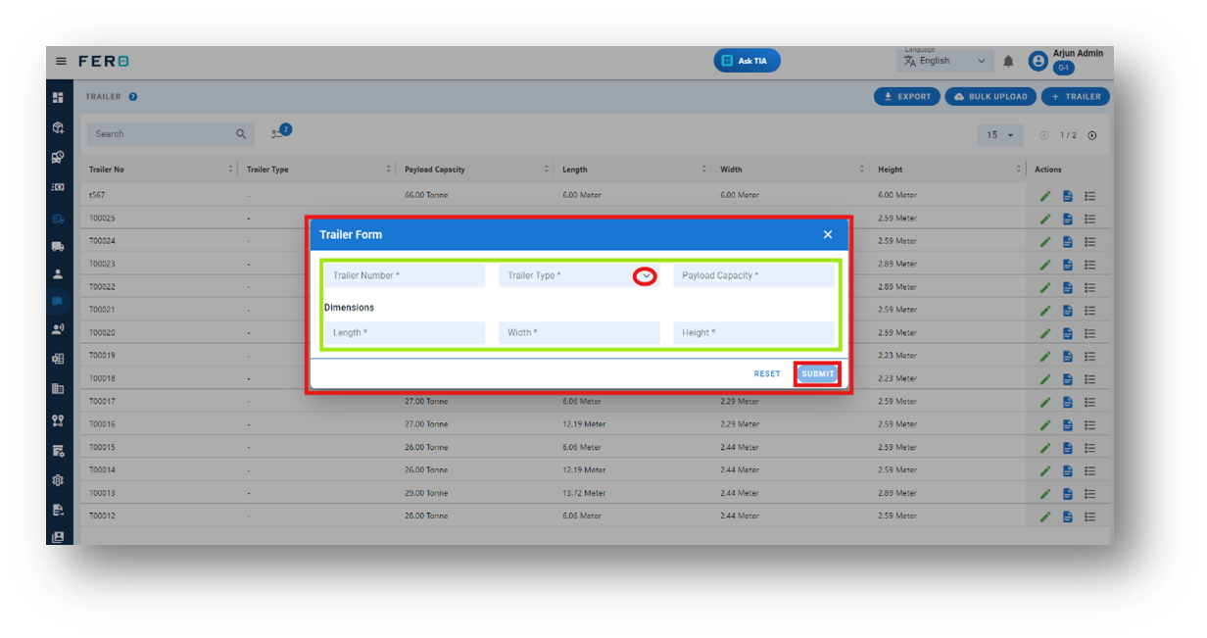Open the package box icon in sidebar

tap(58, 127)
